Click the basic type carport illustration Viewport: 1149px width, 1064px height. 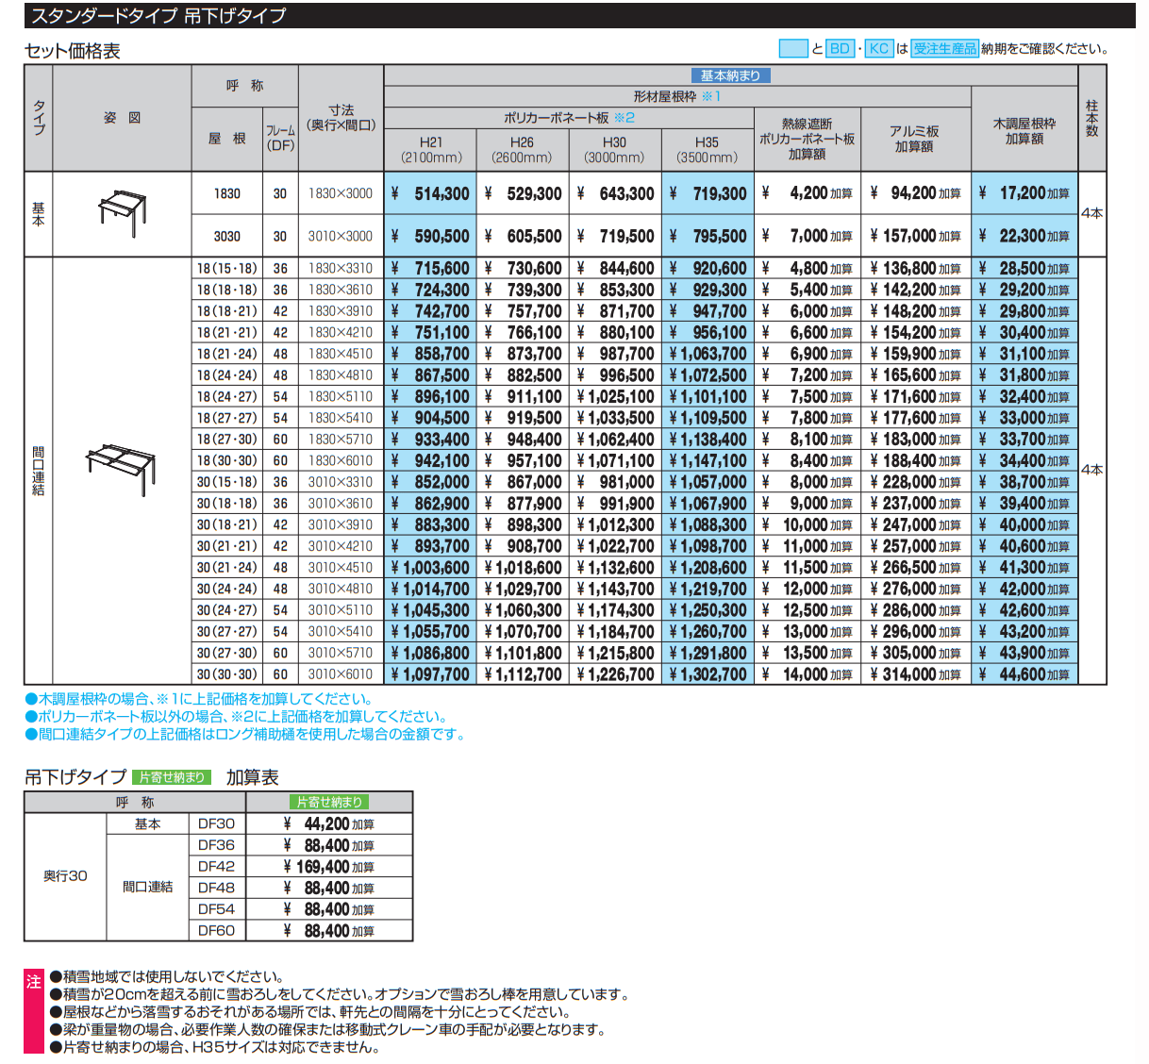(123, 213)
